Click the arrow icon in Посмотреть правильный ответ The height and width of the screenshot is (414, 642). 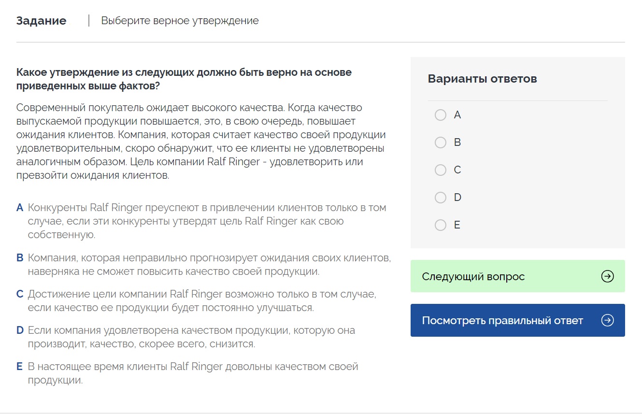[x=607, y=320]
